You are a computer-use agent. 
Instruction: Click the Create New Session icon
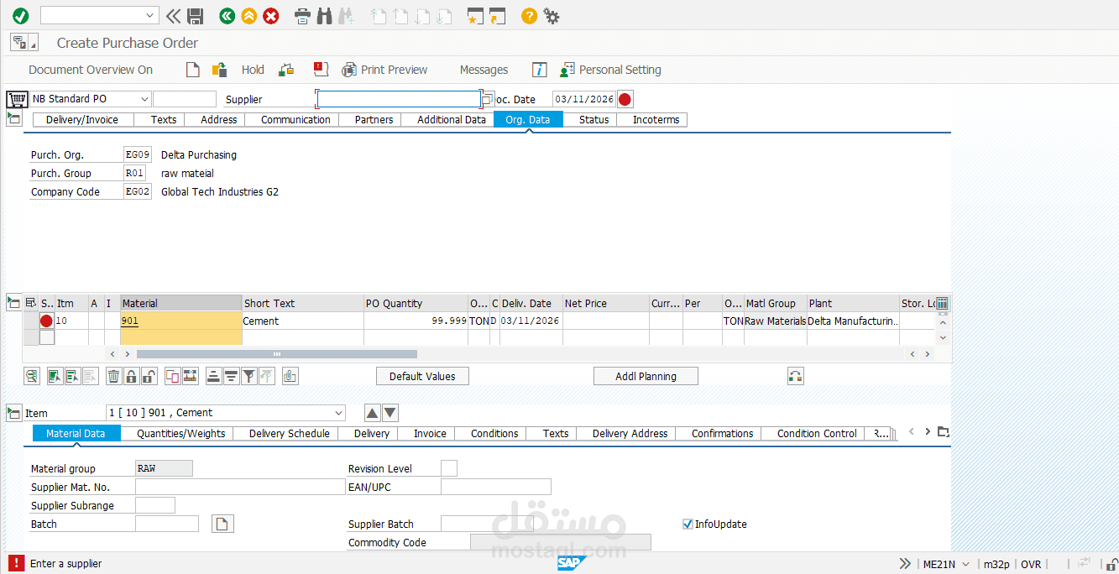(476, 15)
